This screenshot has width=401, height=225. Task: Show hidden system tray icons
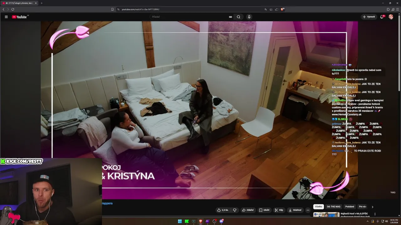pyautogui.click(x=367, y=221)
